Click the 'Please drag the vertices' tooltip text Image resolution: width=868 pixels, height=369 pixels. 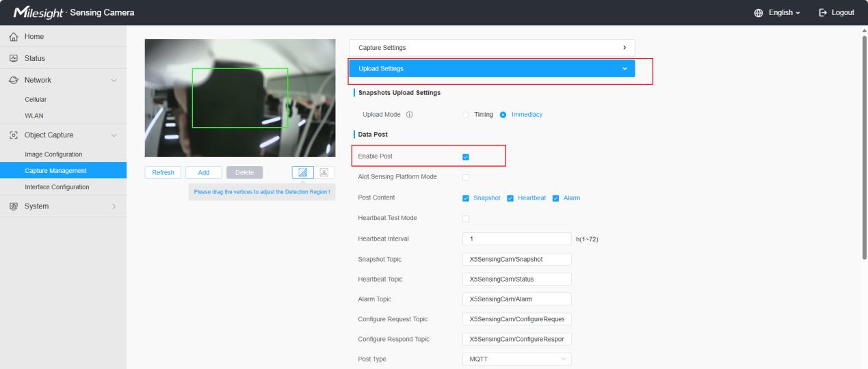coord(262,192)
